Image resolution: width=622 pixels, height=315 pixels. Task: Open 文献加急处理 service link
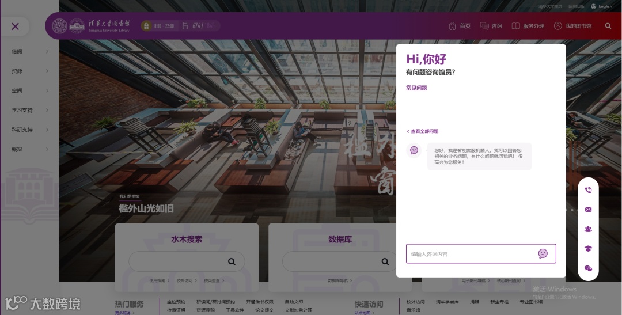[x=299, y=310]
